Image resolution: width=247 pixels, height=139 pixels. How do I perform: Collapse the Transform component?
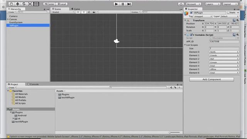(x=185, y=20)
